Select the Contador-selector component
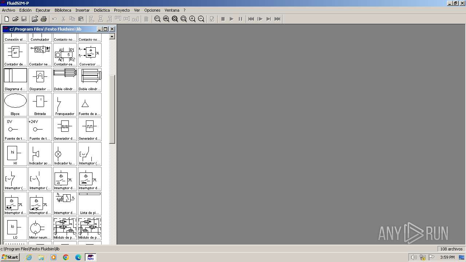This screenshot has height=262, width=466. [x=65, y=55]
